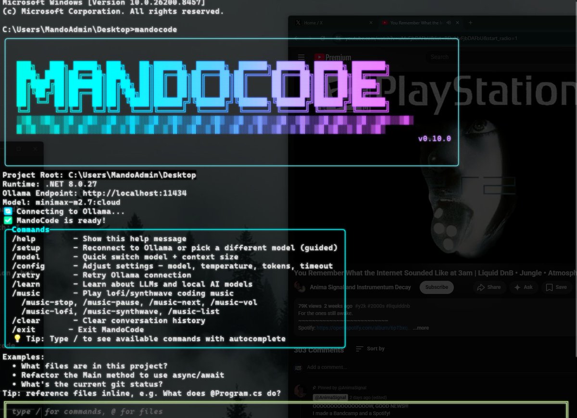Viewport: 577px width, 418px height.
Task: Click the /exit command text
Action: (24, 330)
